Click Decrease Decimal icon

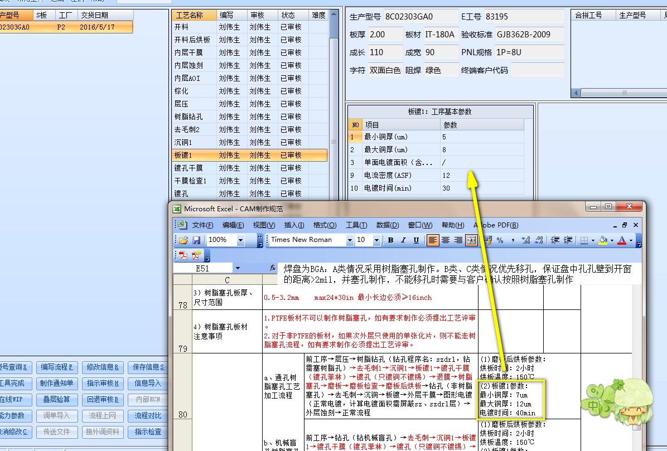(x=539, y=240)
